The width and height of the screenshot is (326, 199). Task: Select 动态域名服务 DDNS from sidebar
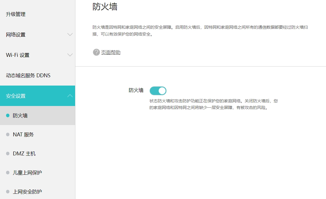[x=28, y=75]
